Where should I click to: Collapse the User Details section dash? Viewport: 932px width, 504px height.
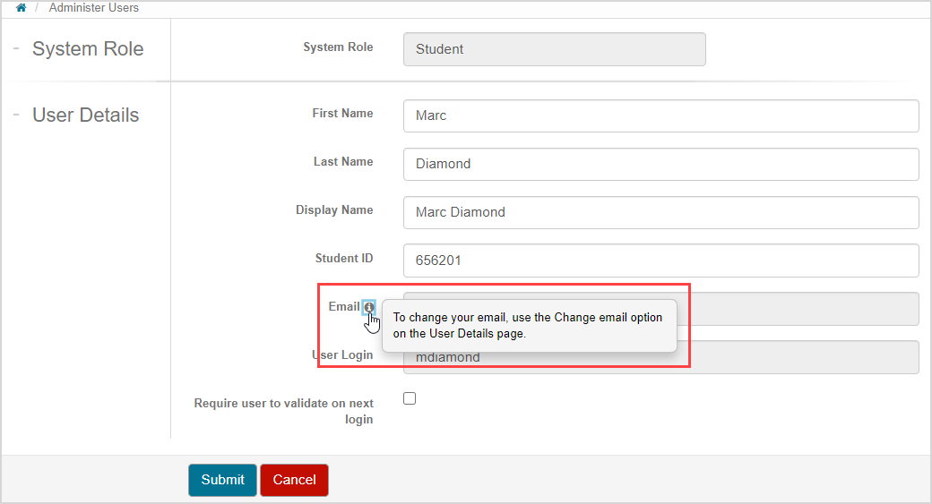pos(16,115)
